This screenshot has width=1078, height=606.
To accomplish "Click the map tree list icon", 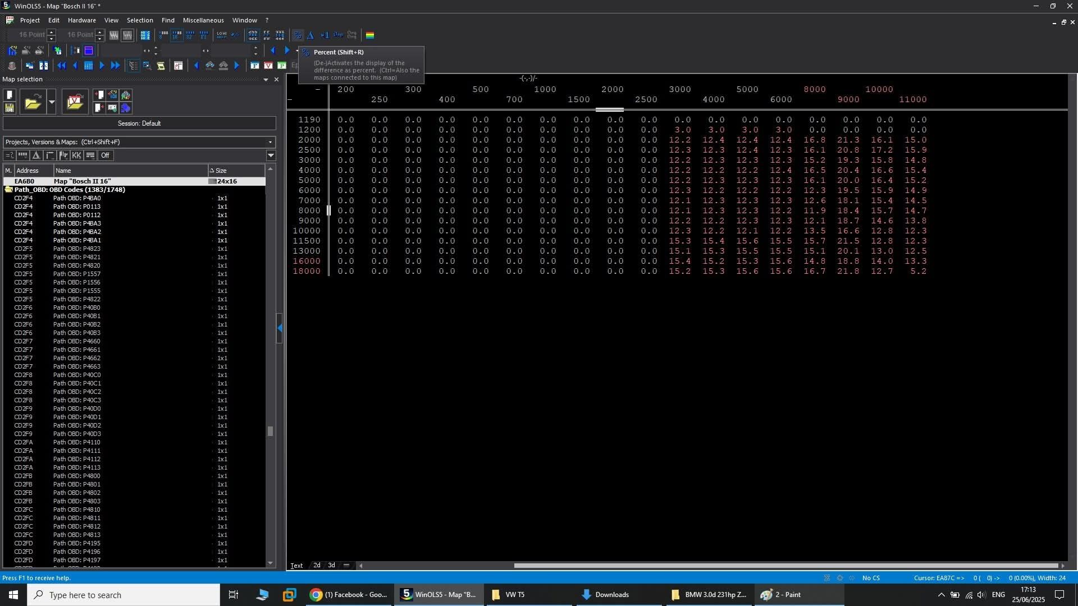I will [x=133, y=66].
